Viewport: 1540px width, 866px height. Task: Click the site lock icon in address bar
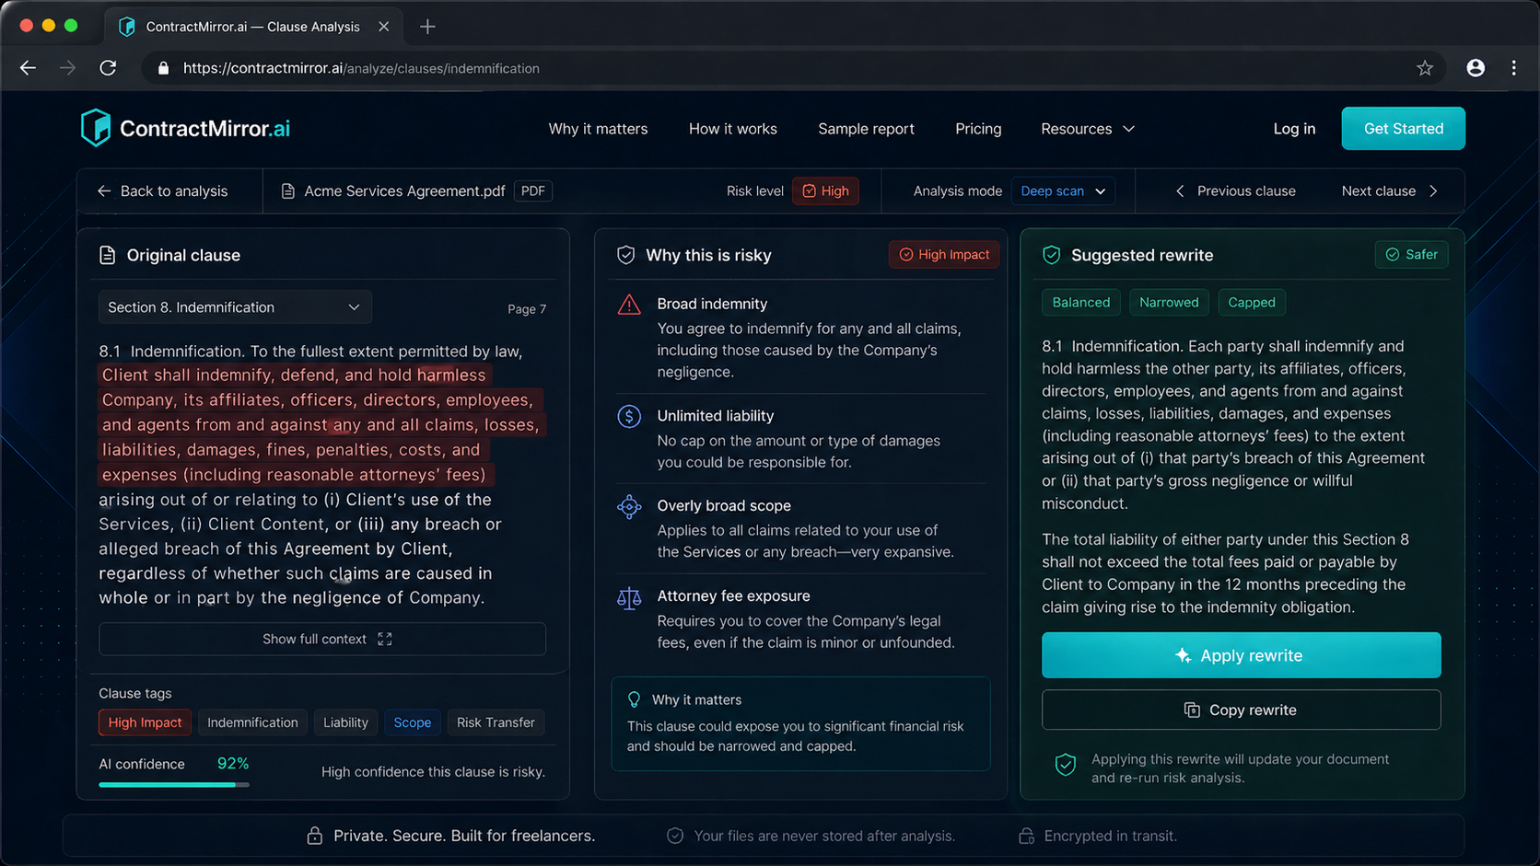click(163, 68)
